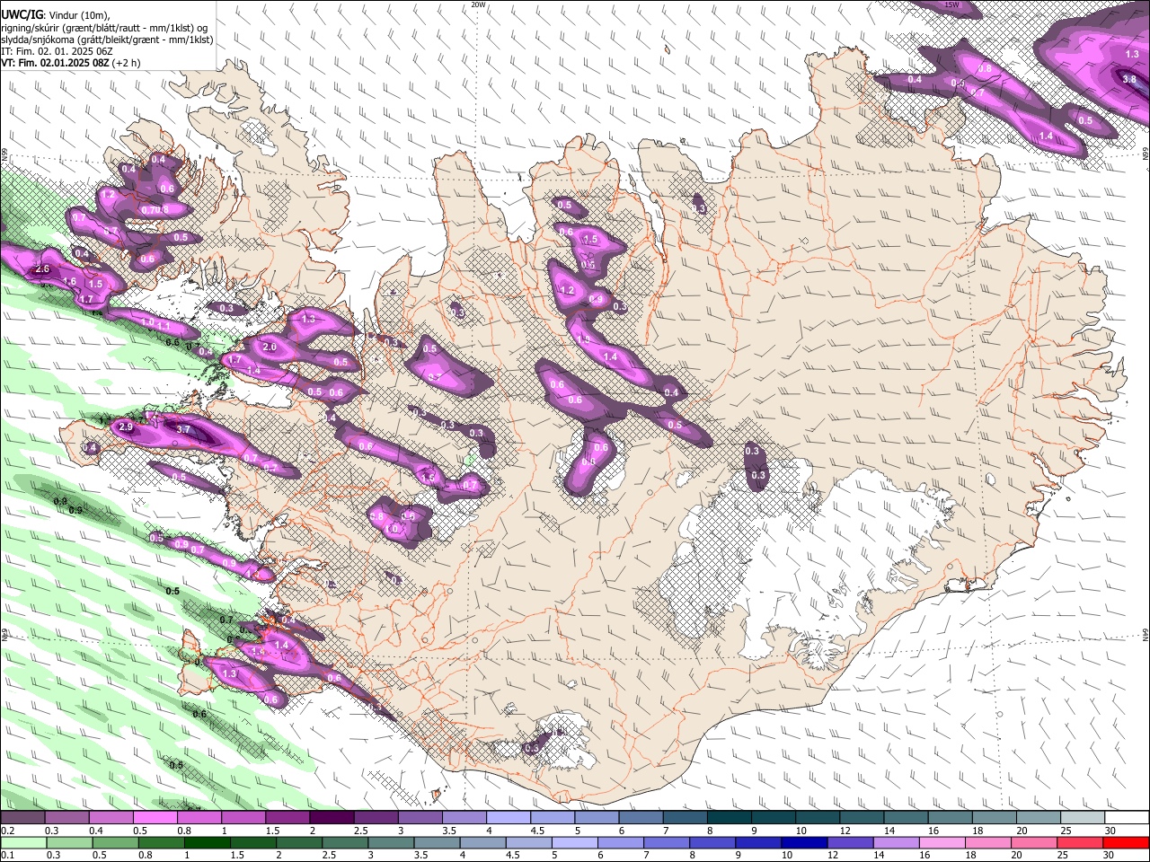Click the '20W' longitude label

coord(478,4)
